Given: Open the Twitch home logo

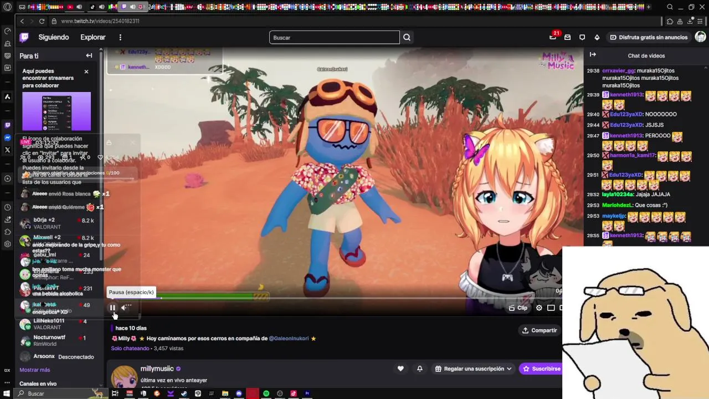Looking at the screenshot, I should pos(24,37).
